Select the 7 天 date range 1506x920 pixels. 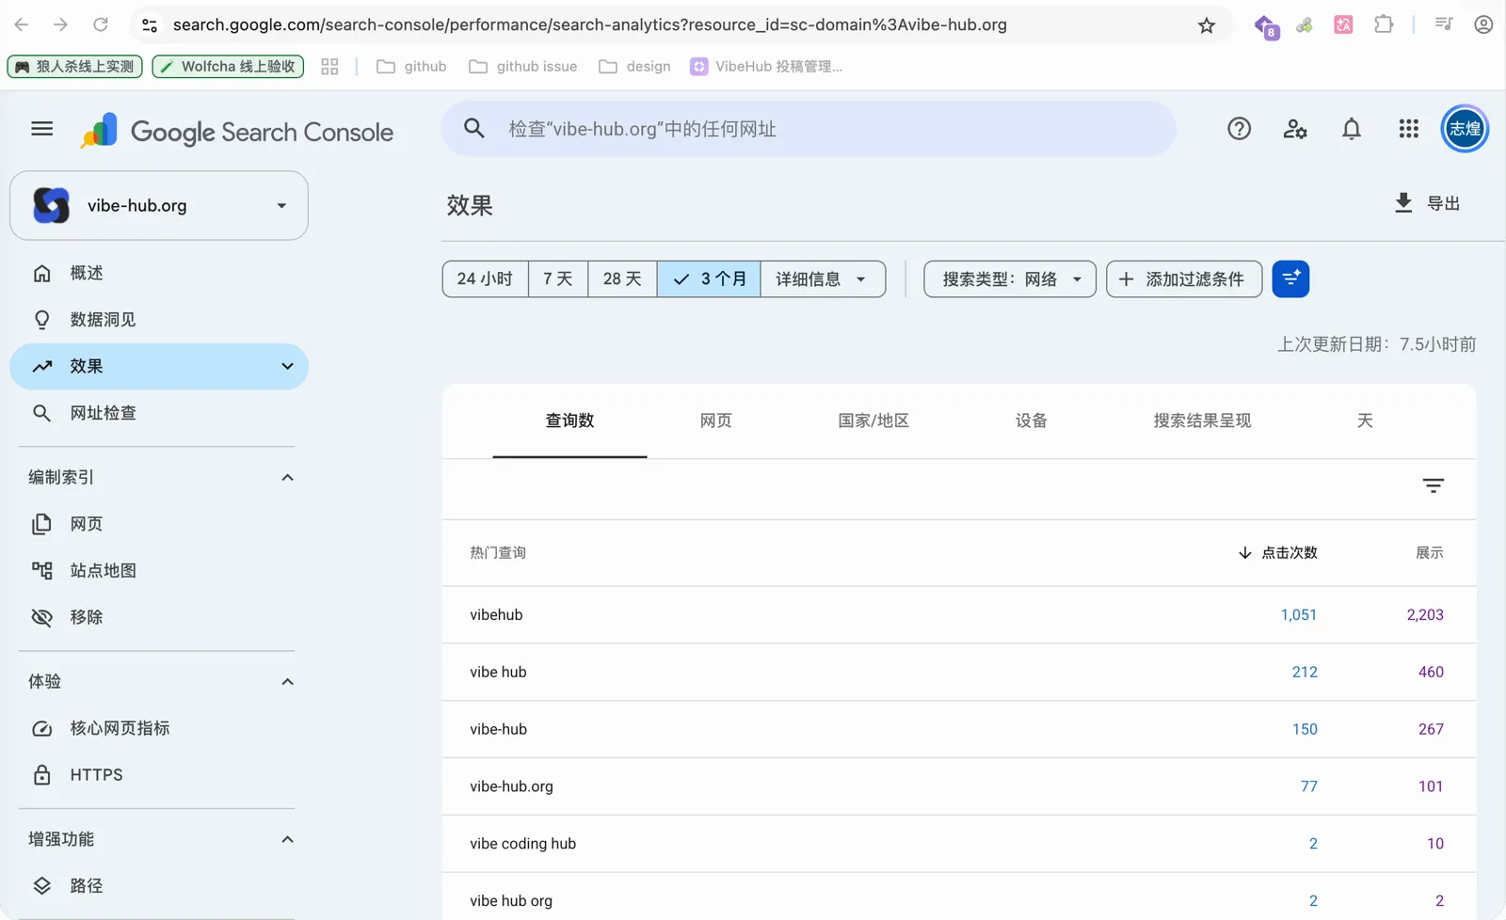tap(558, 278)
